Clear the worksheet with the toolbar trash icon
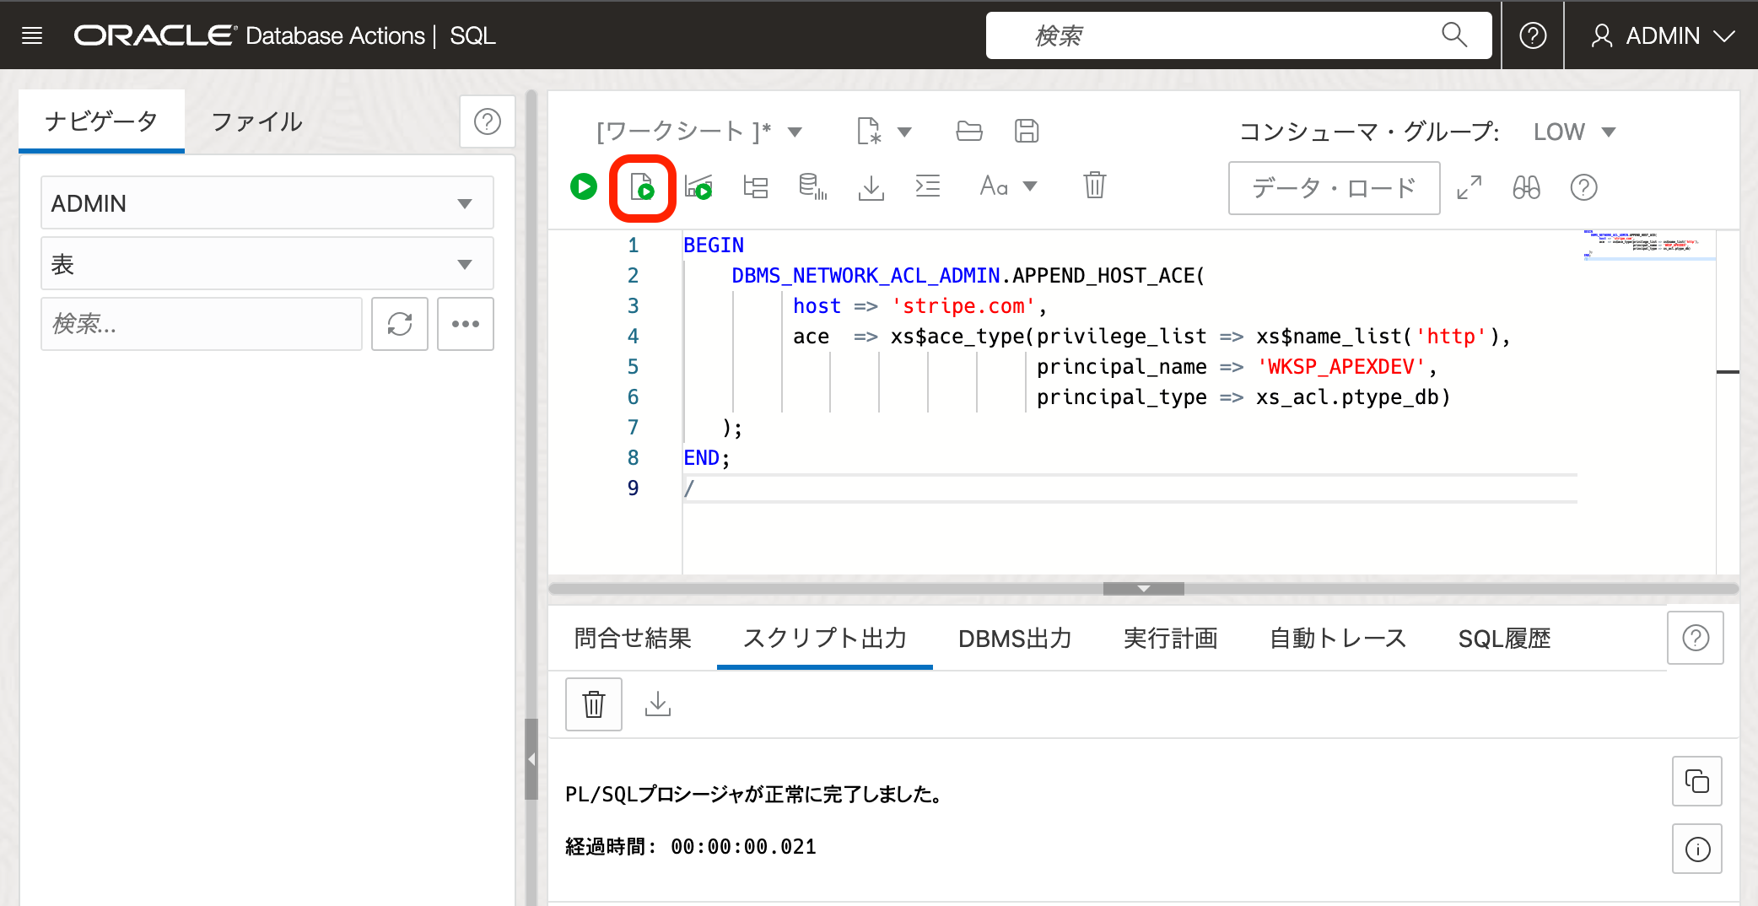 click(1095, 185)
